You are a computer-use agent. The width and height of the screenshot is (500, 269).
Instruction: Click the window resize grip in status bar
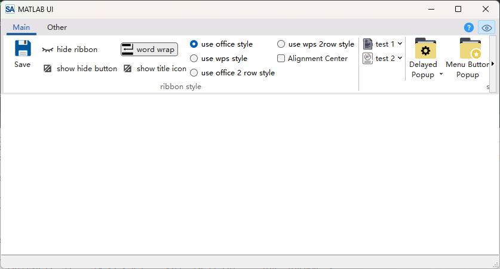pos(496,265)
